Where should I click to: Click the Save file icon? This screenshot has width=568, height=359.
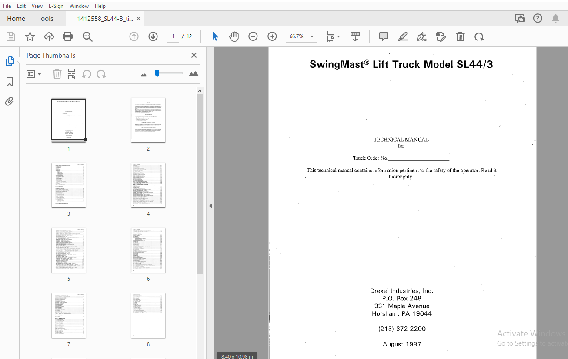click(x=11, y=36)
